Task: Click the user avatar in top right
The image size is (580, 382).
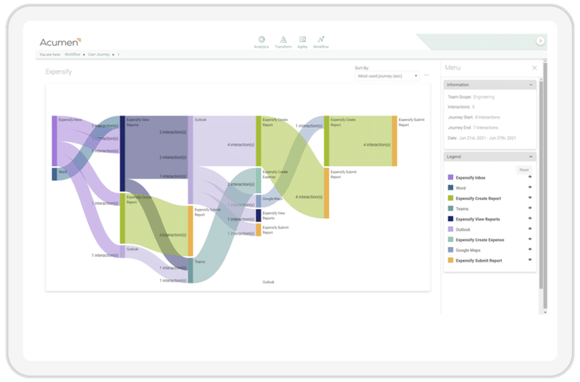Action: [x=540, y=41]
